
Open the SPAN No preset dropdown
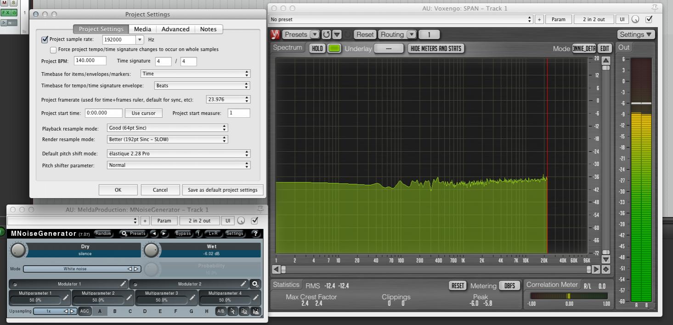pyautogui.click(x=401, y=19)
